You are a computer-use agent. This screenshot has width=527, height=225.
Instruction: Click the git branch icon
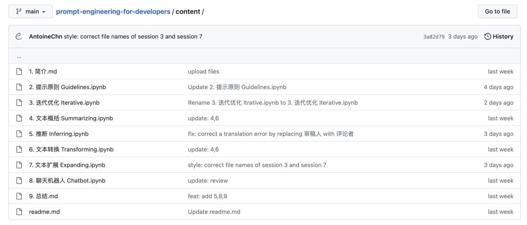[x=19, y=11]
